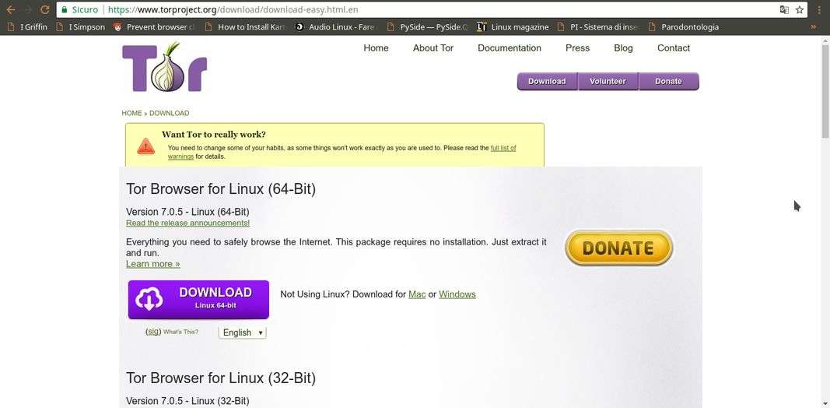Click the cloud download icon
The width and height of the screenshot is (830, 408).
pos(149,300)
